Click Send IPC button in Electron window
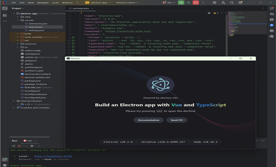This screenshot has height=167, width=276. click(177, 120)
